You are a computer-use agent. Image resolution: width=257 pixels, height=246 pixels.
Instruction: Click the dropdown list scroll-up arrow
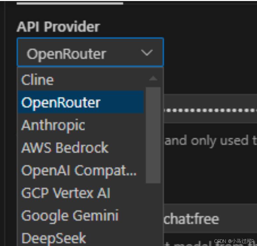click(x=153, y=78)
